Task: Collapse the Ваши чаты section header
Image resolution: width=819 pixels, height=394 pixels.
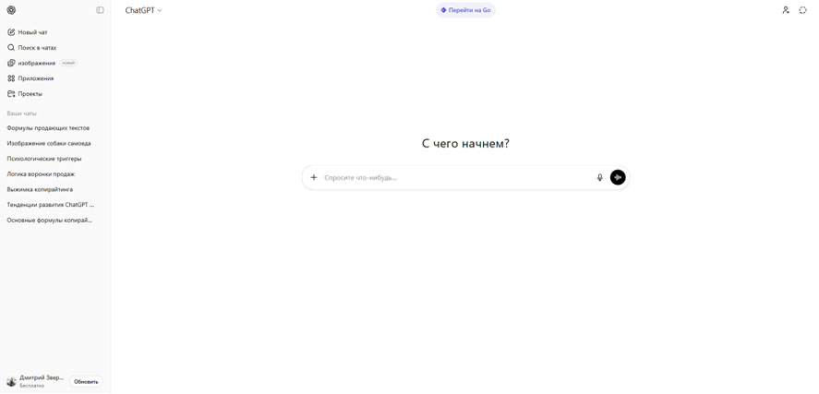Action: click(22, 113)
